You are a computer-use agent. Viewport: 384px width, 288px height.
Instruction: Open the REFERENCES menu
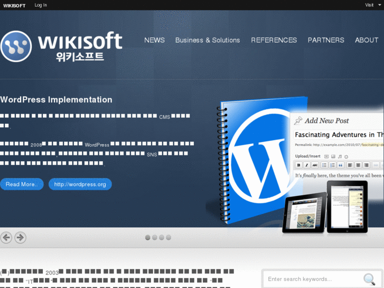coord(274,40)
